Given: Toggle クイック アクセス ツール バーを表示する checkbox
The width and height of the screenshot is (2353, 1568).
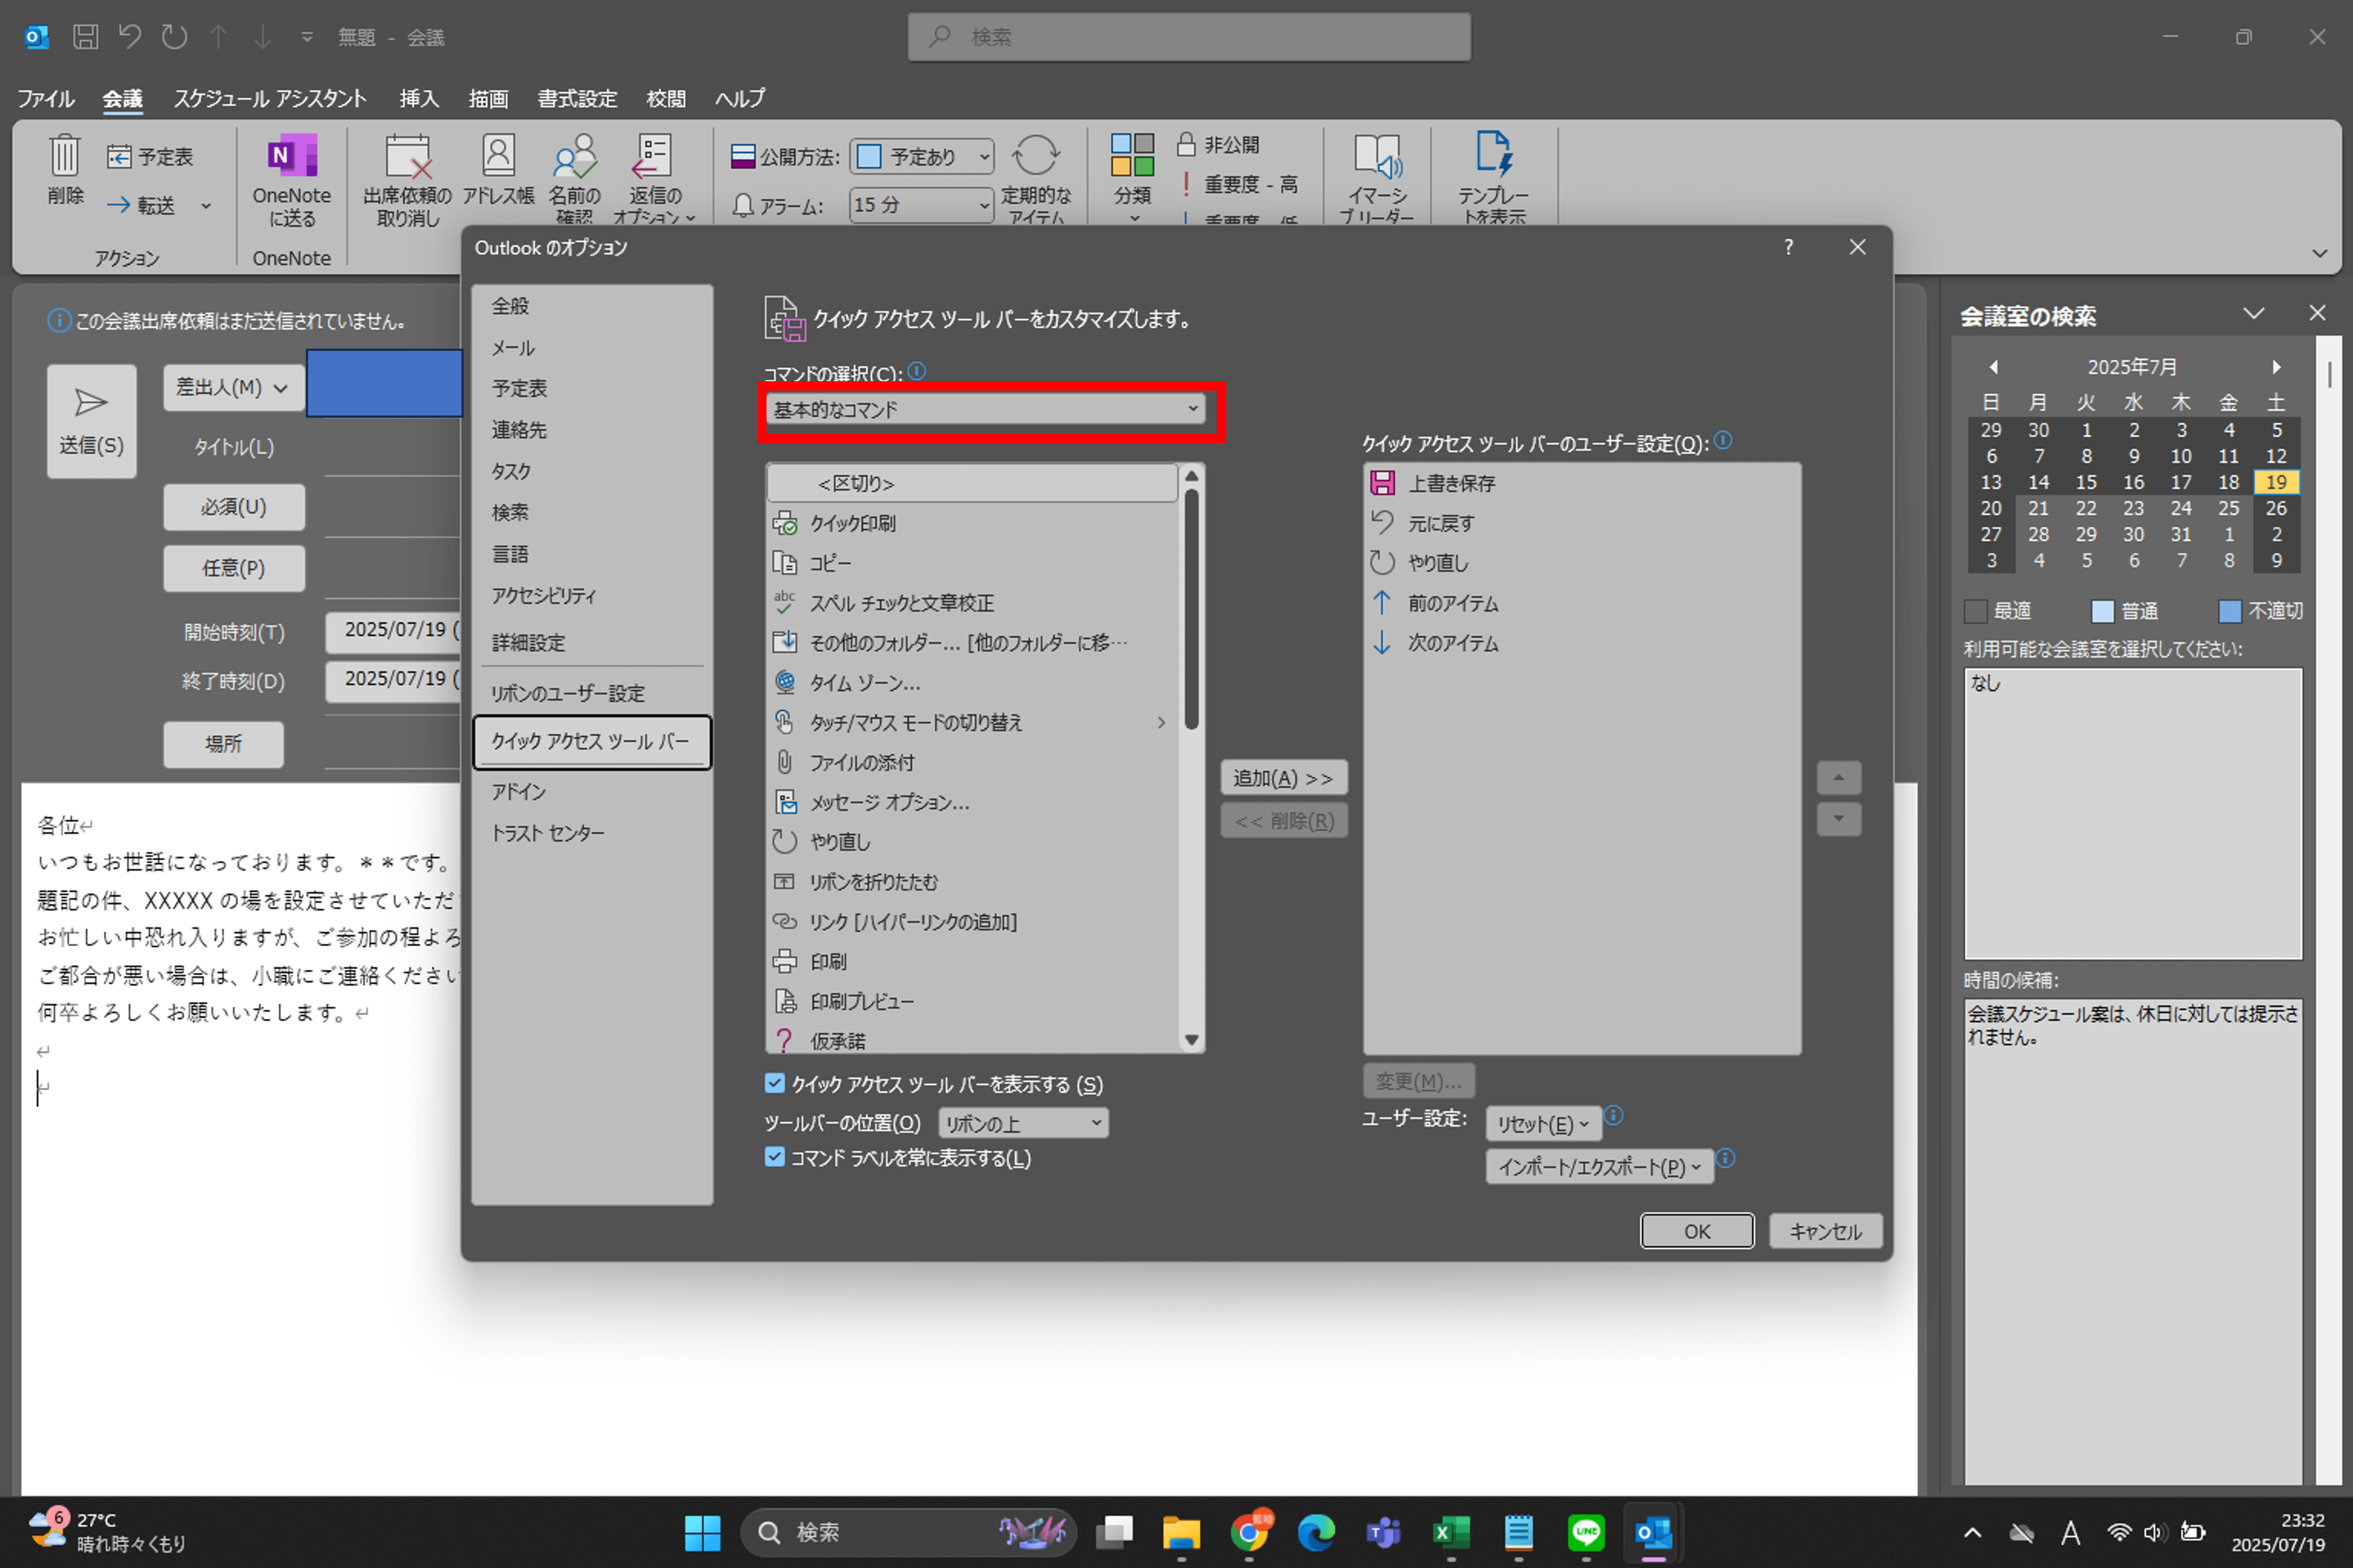Looking at the screenshot, I should [x=775, y=1083].
